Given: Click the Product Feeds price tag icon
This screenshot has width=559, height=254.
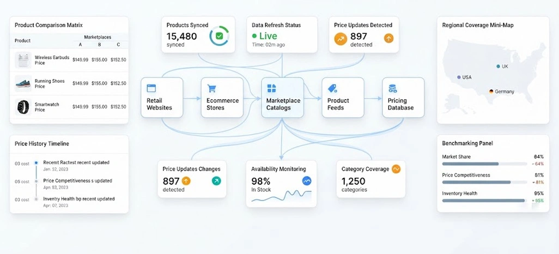Looking at the screenshot, I should pyautogui.click(x=332, y=88).
